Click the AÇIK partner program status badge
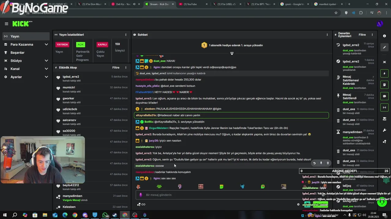This screenshot has height=219, width=391. [81, 44]
